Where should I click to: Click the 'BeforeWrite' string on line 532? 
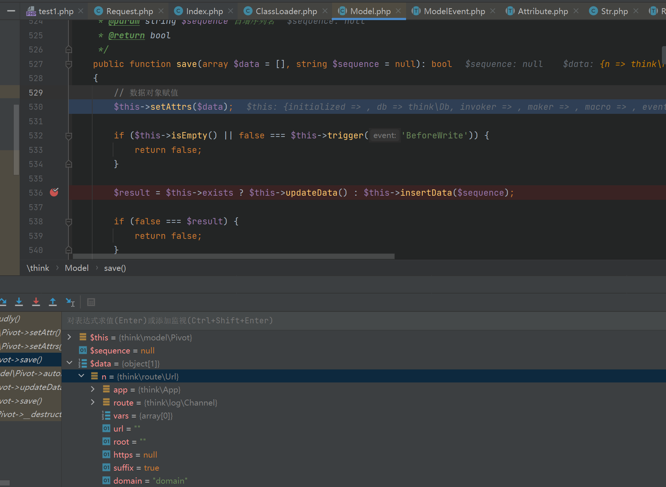435,135
